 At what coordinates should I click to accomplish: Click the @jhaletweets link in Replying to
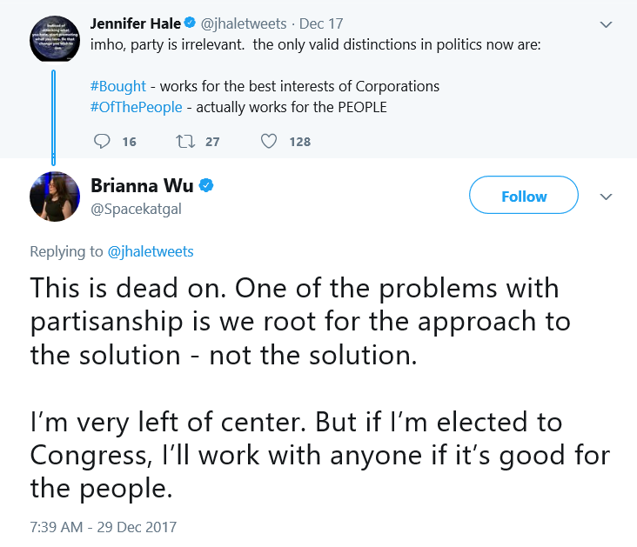coord(151,252)
